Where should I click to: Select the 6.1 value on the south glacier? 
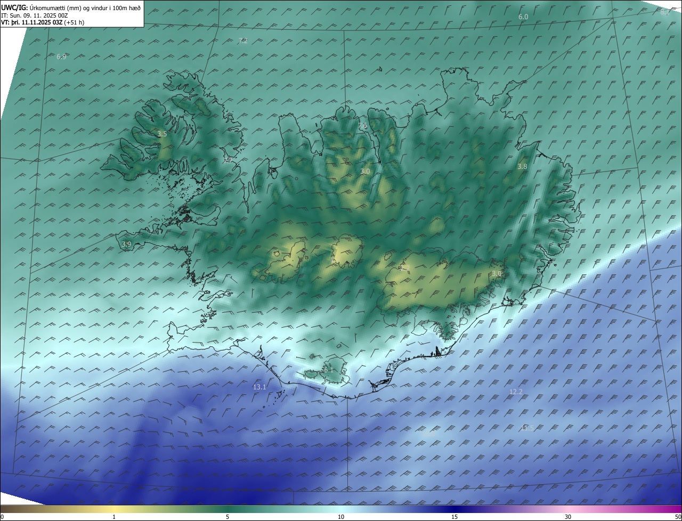click(328, 370)
